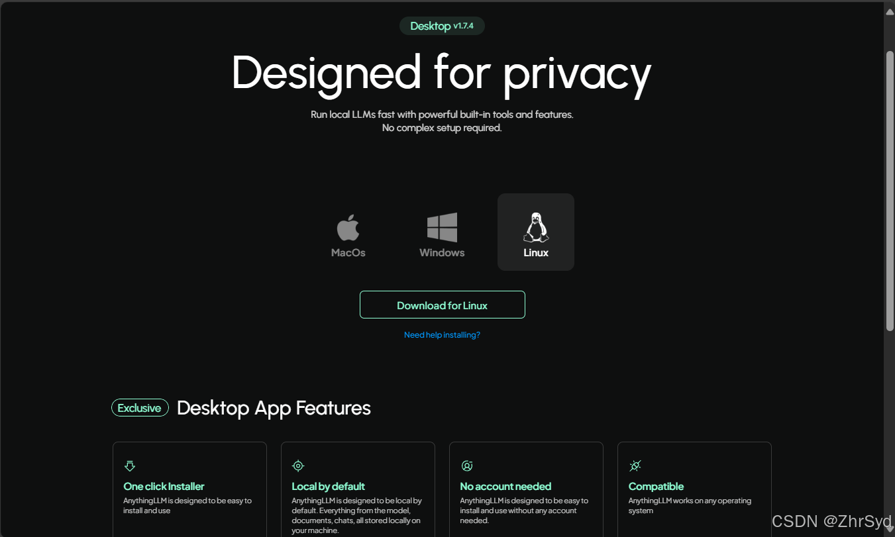Click the Exclusive badge
Screen dimensions: 895x537
[140, 408]
